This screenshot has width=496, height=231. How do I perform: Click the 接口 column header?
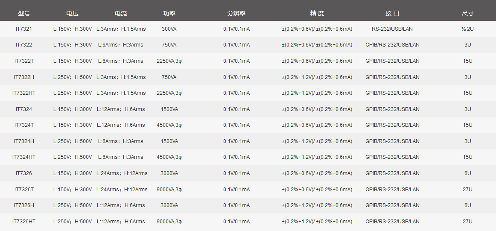coord(392,13)
